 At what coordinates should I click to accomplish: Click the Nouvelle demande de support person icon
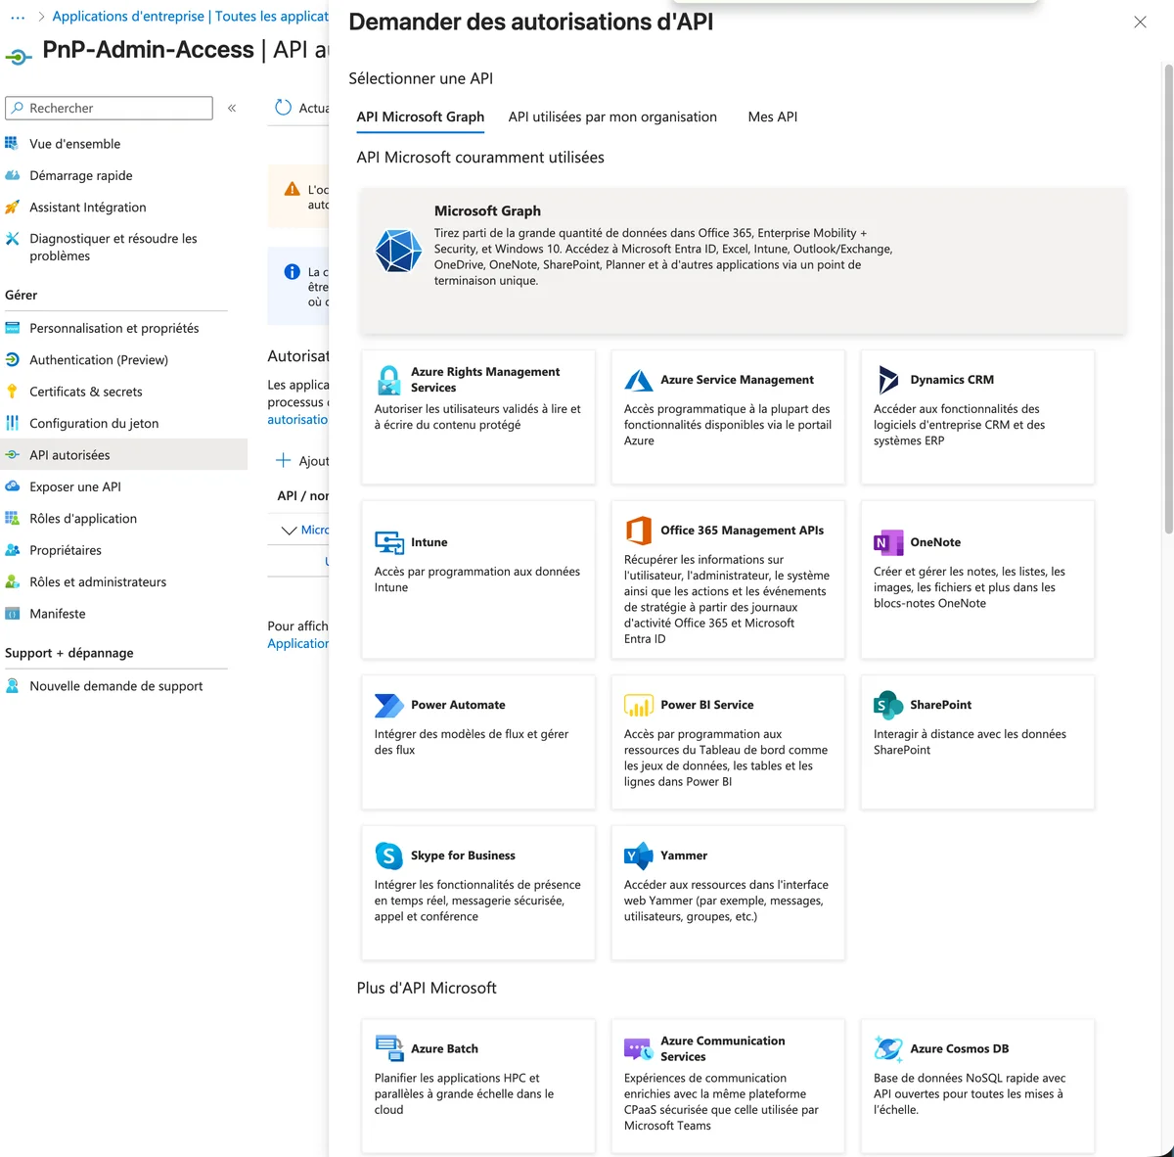12,686
